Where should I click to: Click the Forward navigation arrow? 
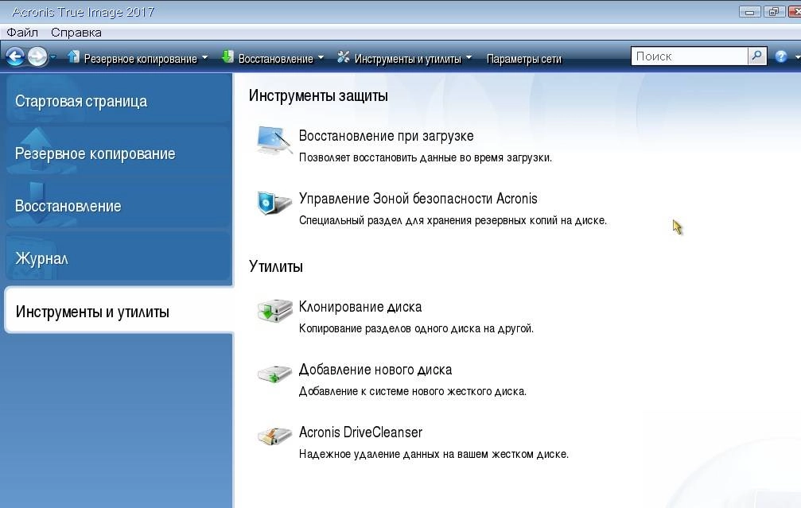click(37, 56)
